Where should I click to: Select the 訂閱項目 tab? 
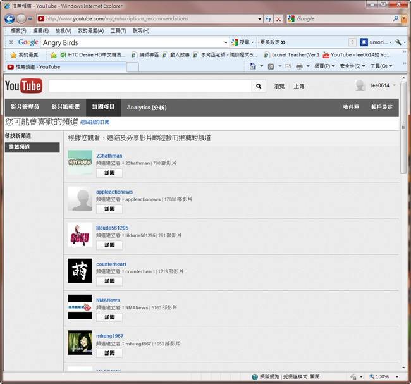(x=103, y=107)
